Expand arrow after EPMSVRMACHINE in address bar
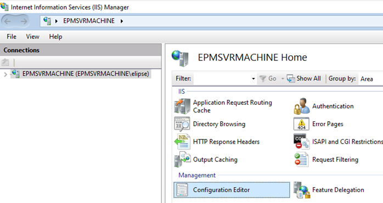The image size is (383, 203). click(x=122, y=21)
